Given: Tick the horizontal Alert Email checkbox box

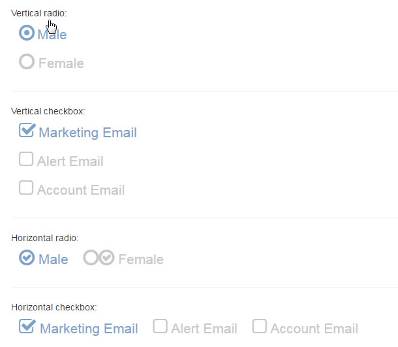Looking at the screenshot, I should pos(160,326).
